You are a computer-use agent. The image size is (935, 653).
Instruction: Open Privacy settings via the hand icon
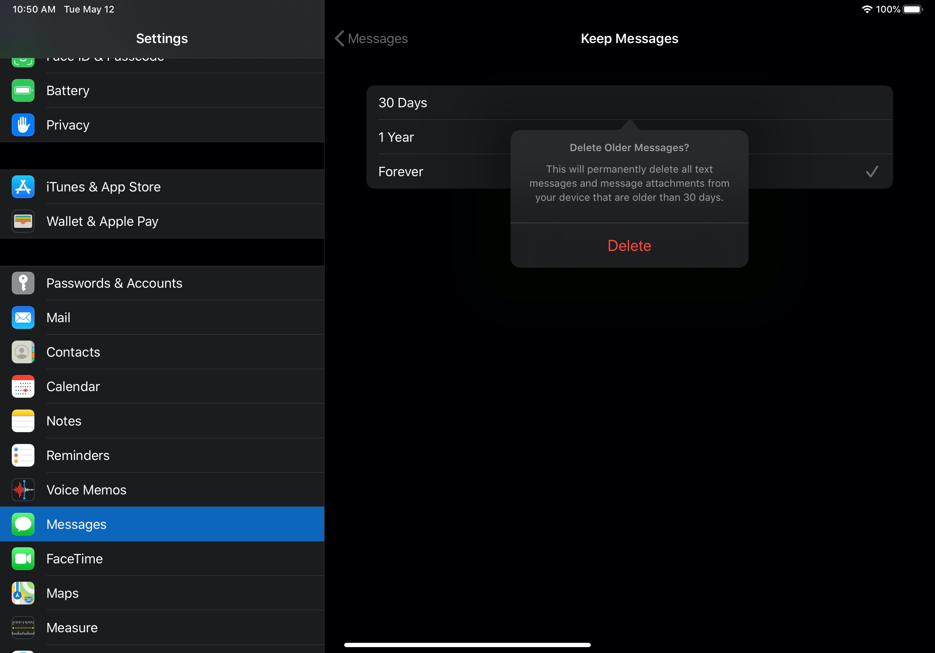point(23,125)
